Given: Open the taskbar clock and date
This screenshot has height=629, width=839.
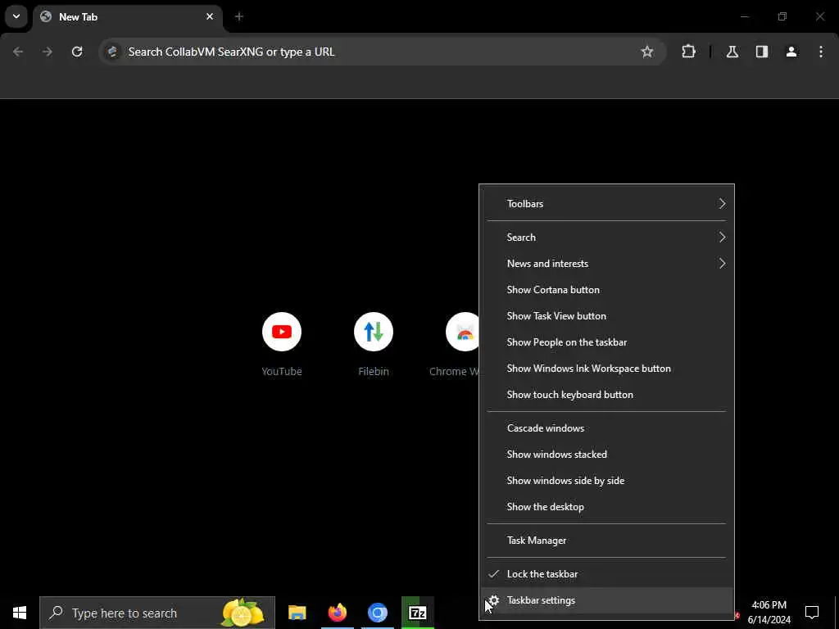Looking at the screenshot, I should (769, 613).
